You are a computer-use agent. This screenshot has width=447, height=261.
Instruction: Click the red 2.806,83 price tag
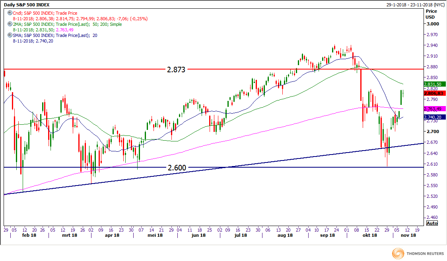pyautogui.click(x=434, y=93)
